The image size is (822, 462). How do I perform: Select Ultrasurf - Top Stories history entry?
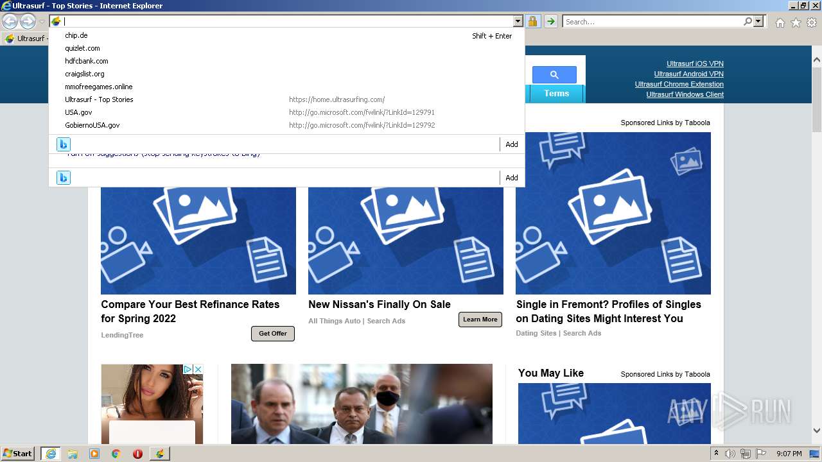(286, 99)
